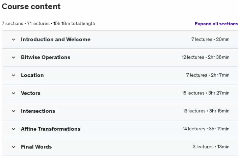The image size is (238, 156).
Task: Click the 13 lectures 3hr 15min label
Action: [x=206, y=111]
